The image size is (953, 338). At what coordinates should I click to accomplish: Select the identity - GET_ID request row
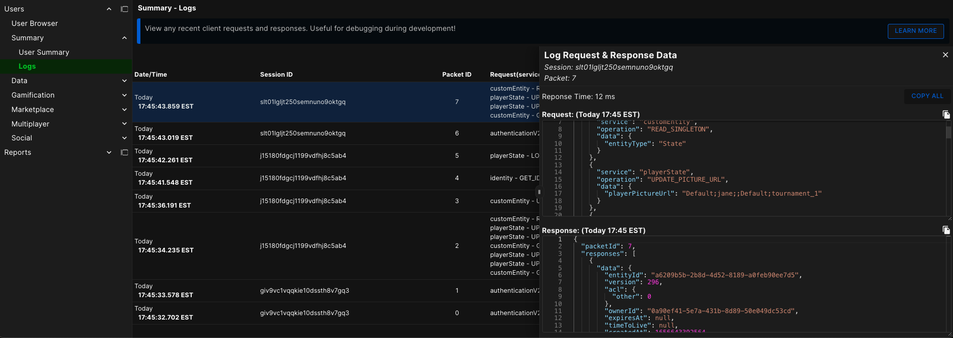[x=336, y=178]
